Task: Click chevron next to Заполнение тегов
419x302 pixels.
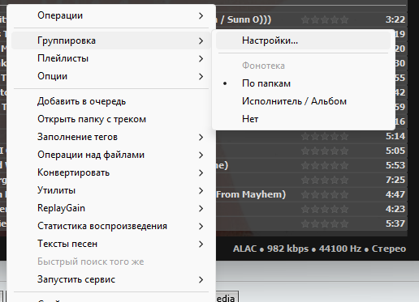Action: (x=201, y=137)
